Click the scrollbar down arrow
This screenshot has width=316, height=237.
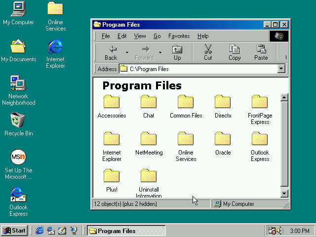[x=284, y=194]
